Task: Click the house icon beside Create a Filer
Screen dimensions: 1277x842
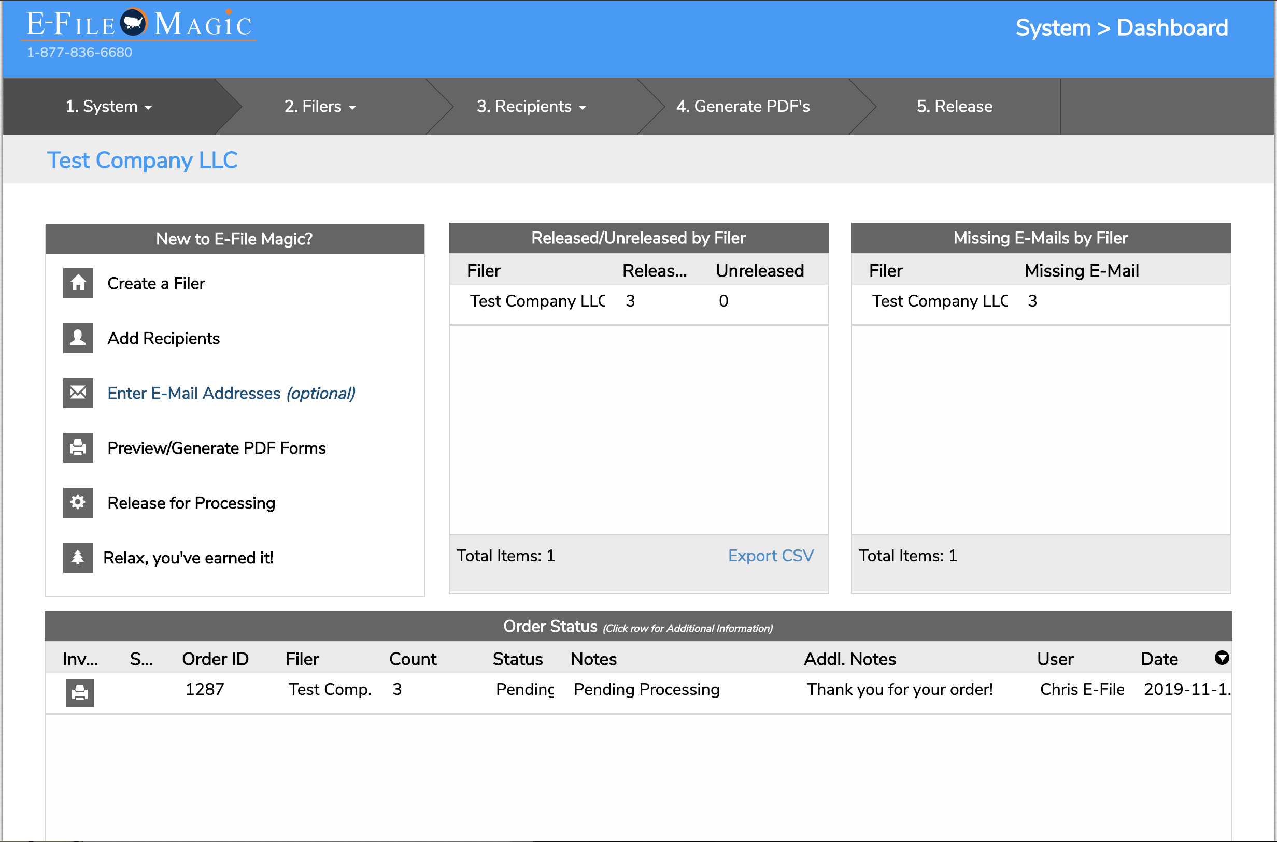Action: [x=78, y=283]
